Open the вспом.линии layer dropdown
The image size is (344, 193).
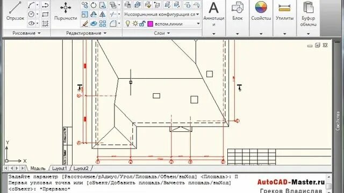198,24
